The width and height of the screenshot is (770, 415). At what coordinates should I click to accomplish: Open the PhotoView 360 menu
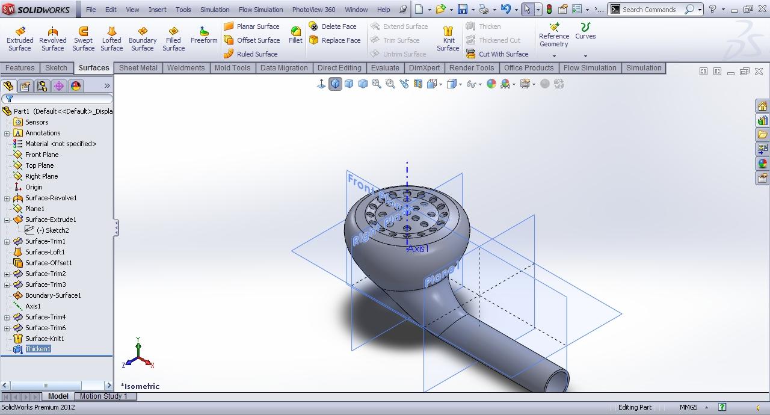(x=313, y=10)
